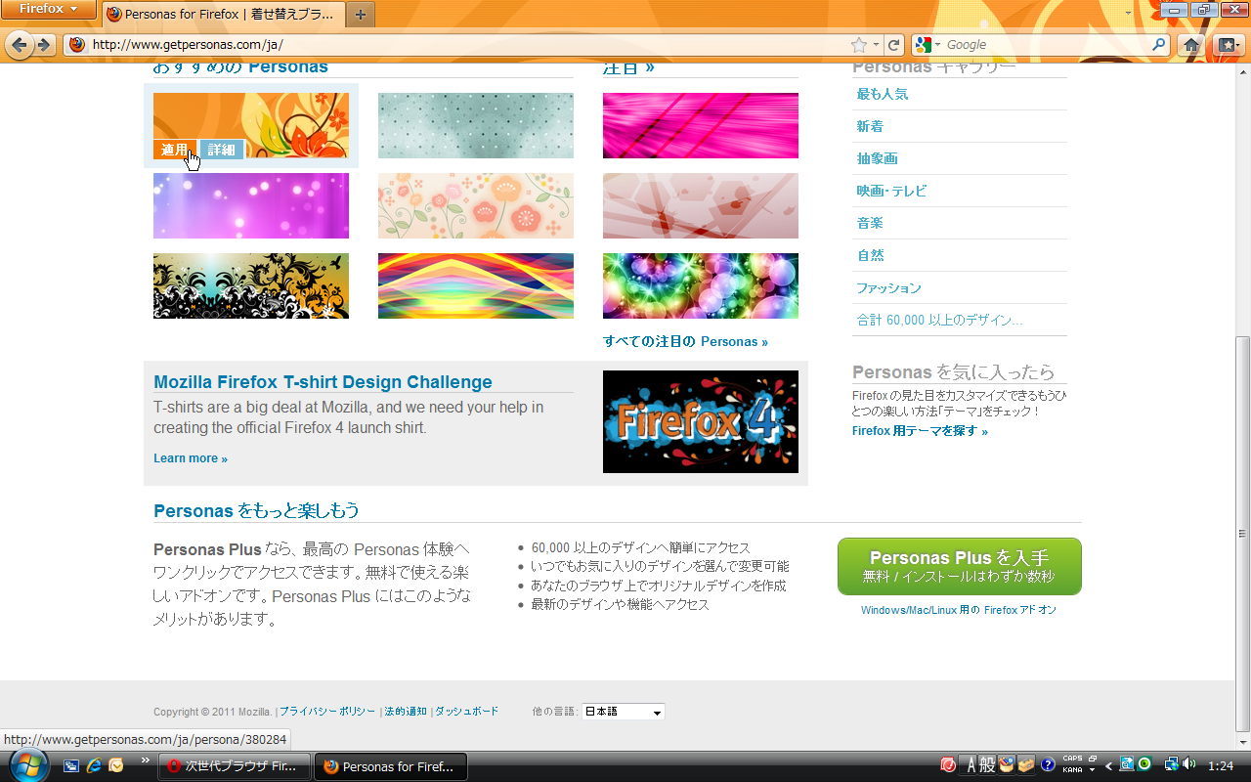Open the 新着 gallery category
The height and width of the screenshot is (782, 1251).
pyautogui.click(x=870, y=126)
